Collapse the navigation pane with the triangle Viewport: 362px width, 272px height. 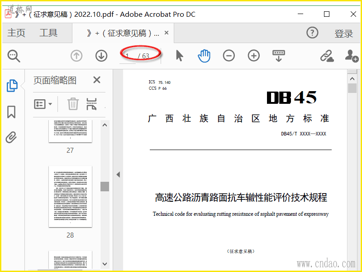tap(118, 175)
